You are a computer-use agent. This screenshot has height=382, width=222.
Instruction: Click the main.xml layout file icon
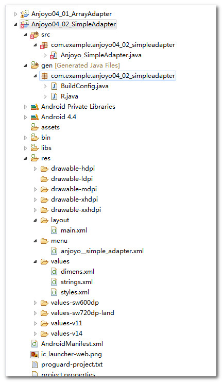54,230
